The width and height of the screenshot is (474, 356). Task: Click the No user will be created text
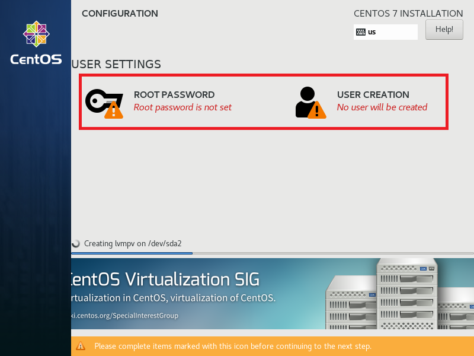coord(381,107)
